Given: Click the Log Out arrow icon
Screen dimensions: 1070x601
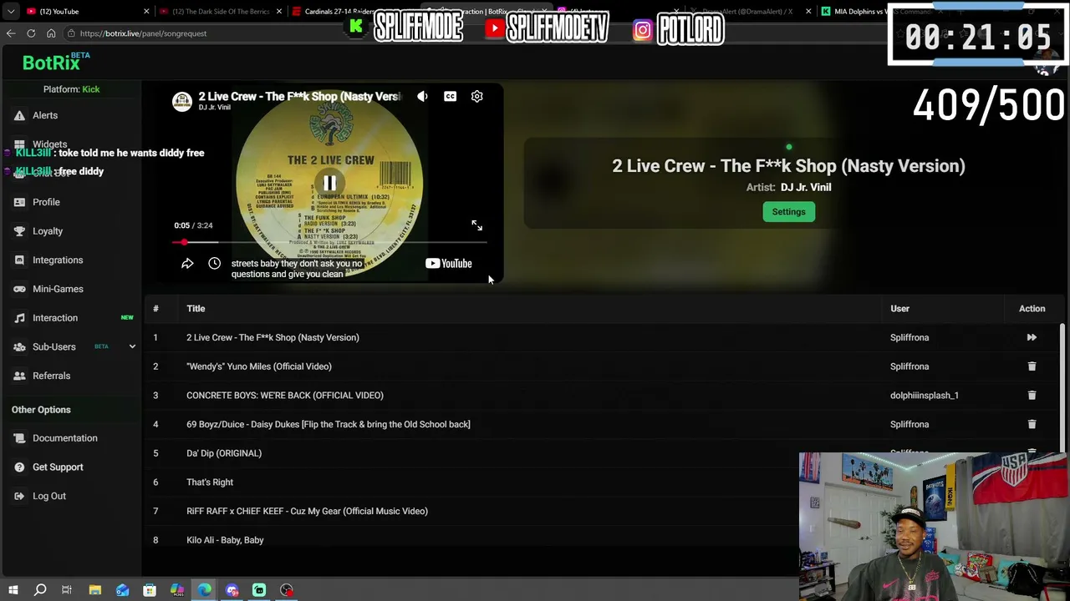Looking at the screenshot, I should pyautogui.click(x=19, y=496).
